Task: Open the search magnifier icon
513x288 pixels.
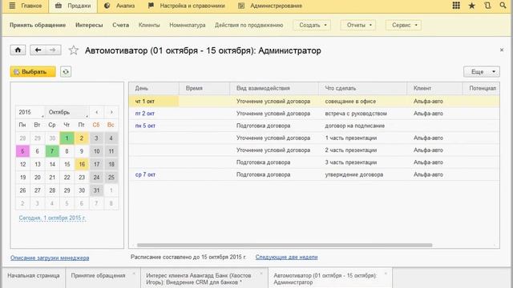Action: pyautogui.click(x=503, y=6)
